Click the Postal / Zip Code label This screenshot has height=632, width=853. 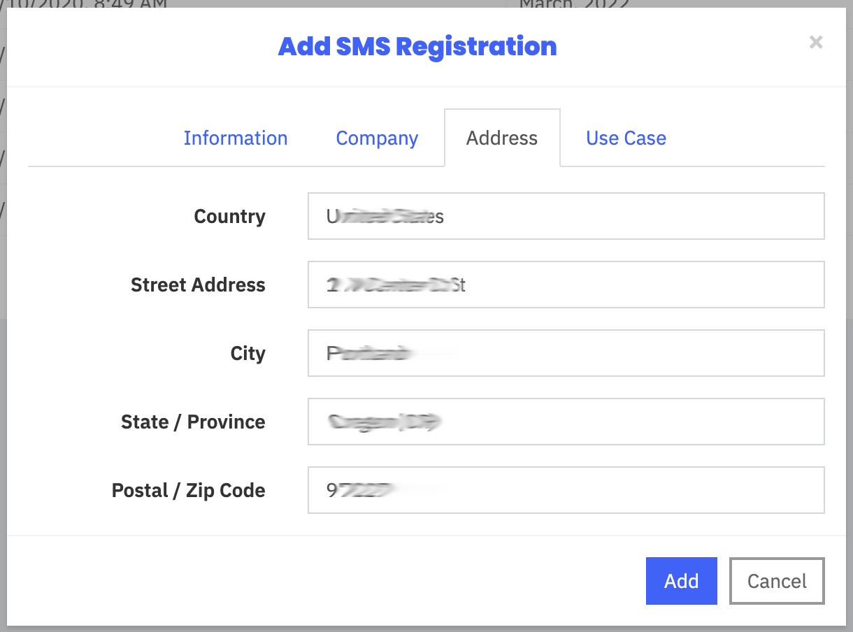tap(189, 491)
